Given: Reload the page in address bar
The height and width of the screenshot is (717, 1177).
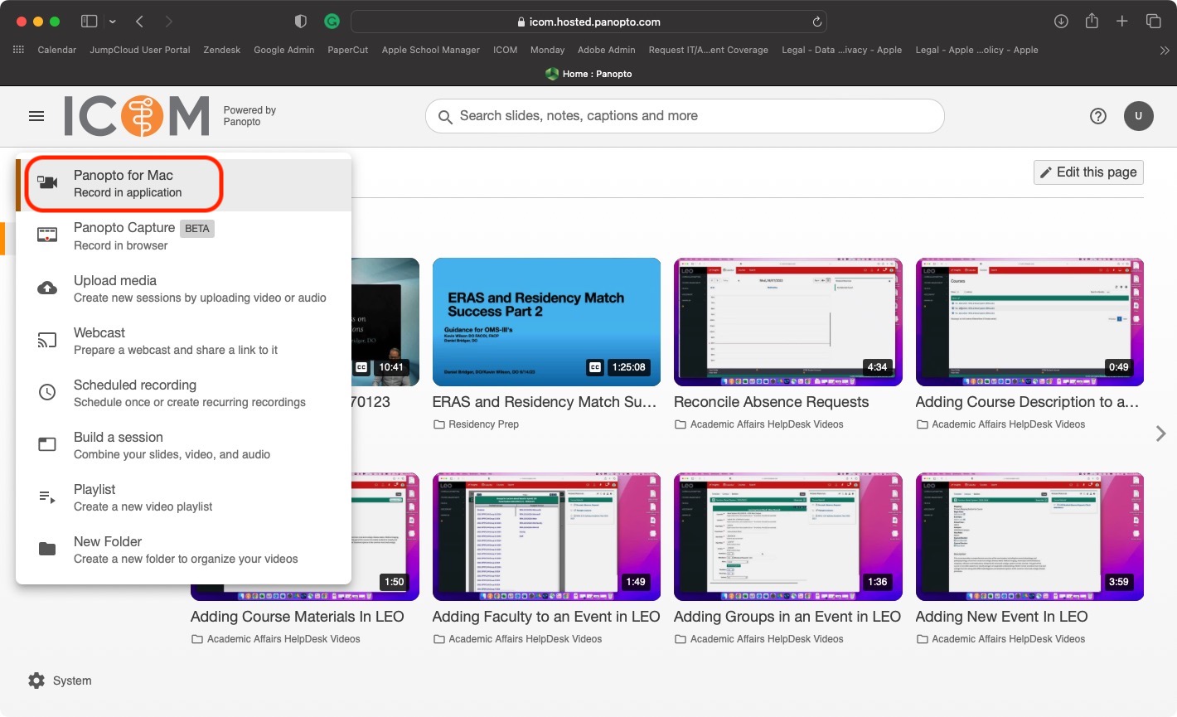Looking at the screenshot, I should pyautogui.click(x=816, y=22).
